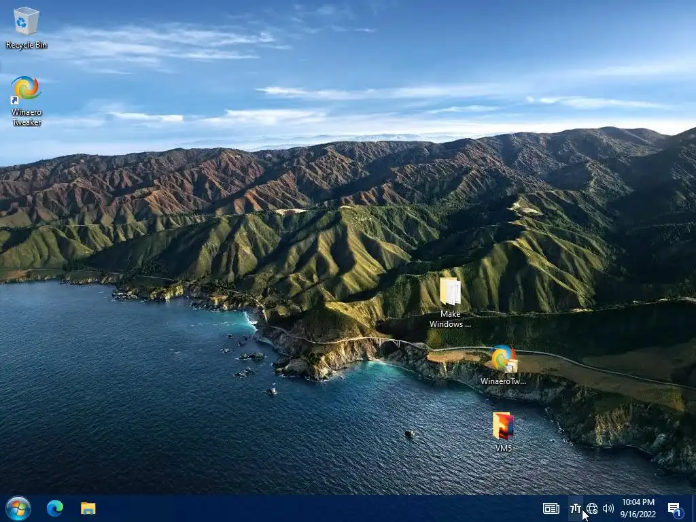Image resolution: width=696 pixels, height=522 pixels.
Task: Click the Show desktop strip in the taskbar corner
Action: pyautogui.click(x=694, y=508)
